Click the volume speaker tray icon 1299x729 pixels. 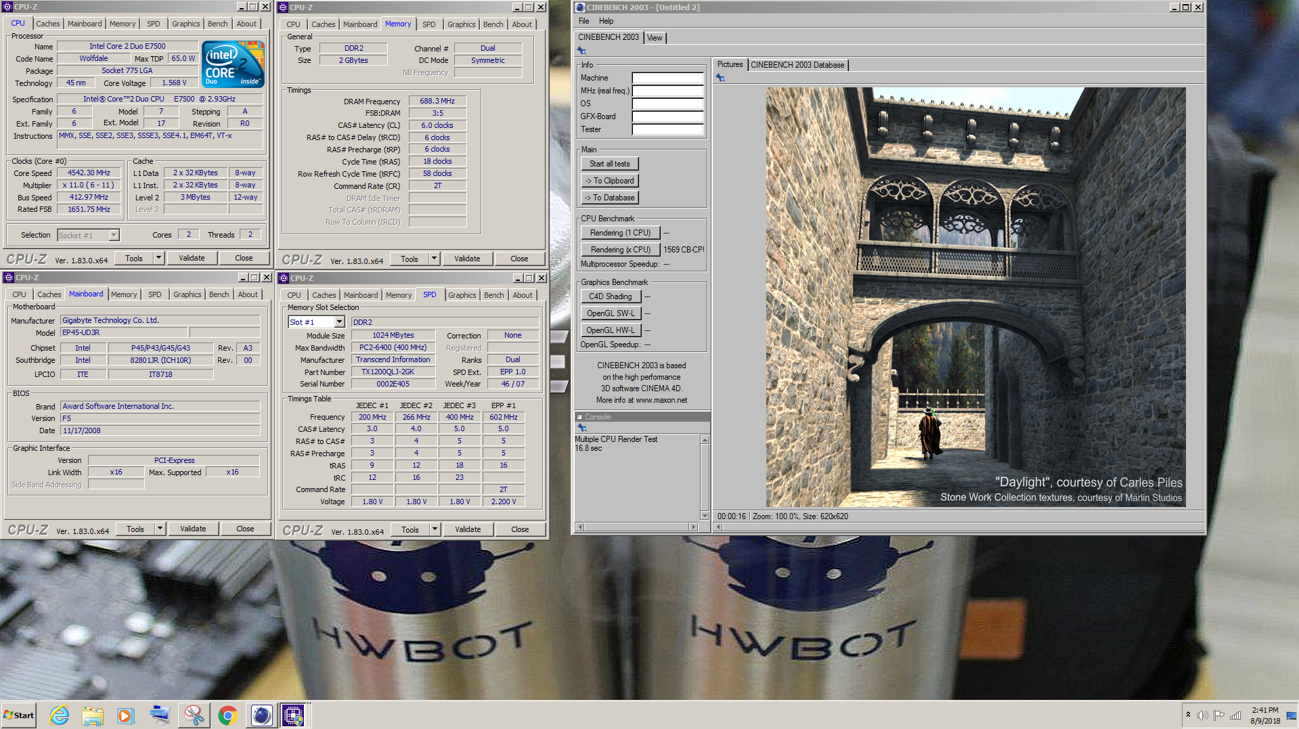1202,715
